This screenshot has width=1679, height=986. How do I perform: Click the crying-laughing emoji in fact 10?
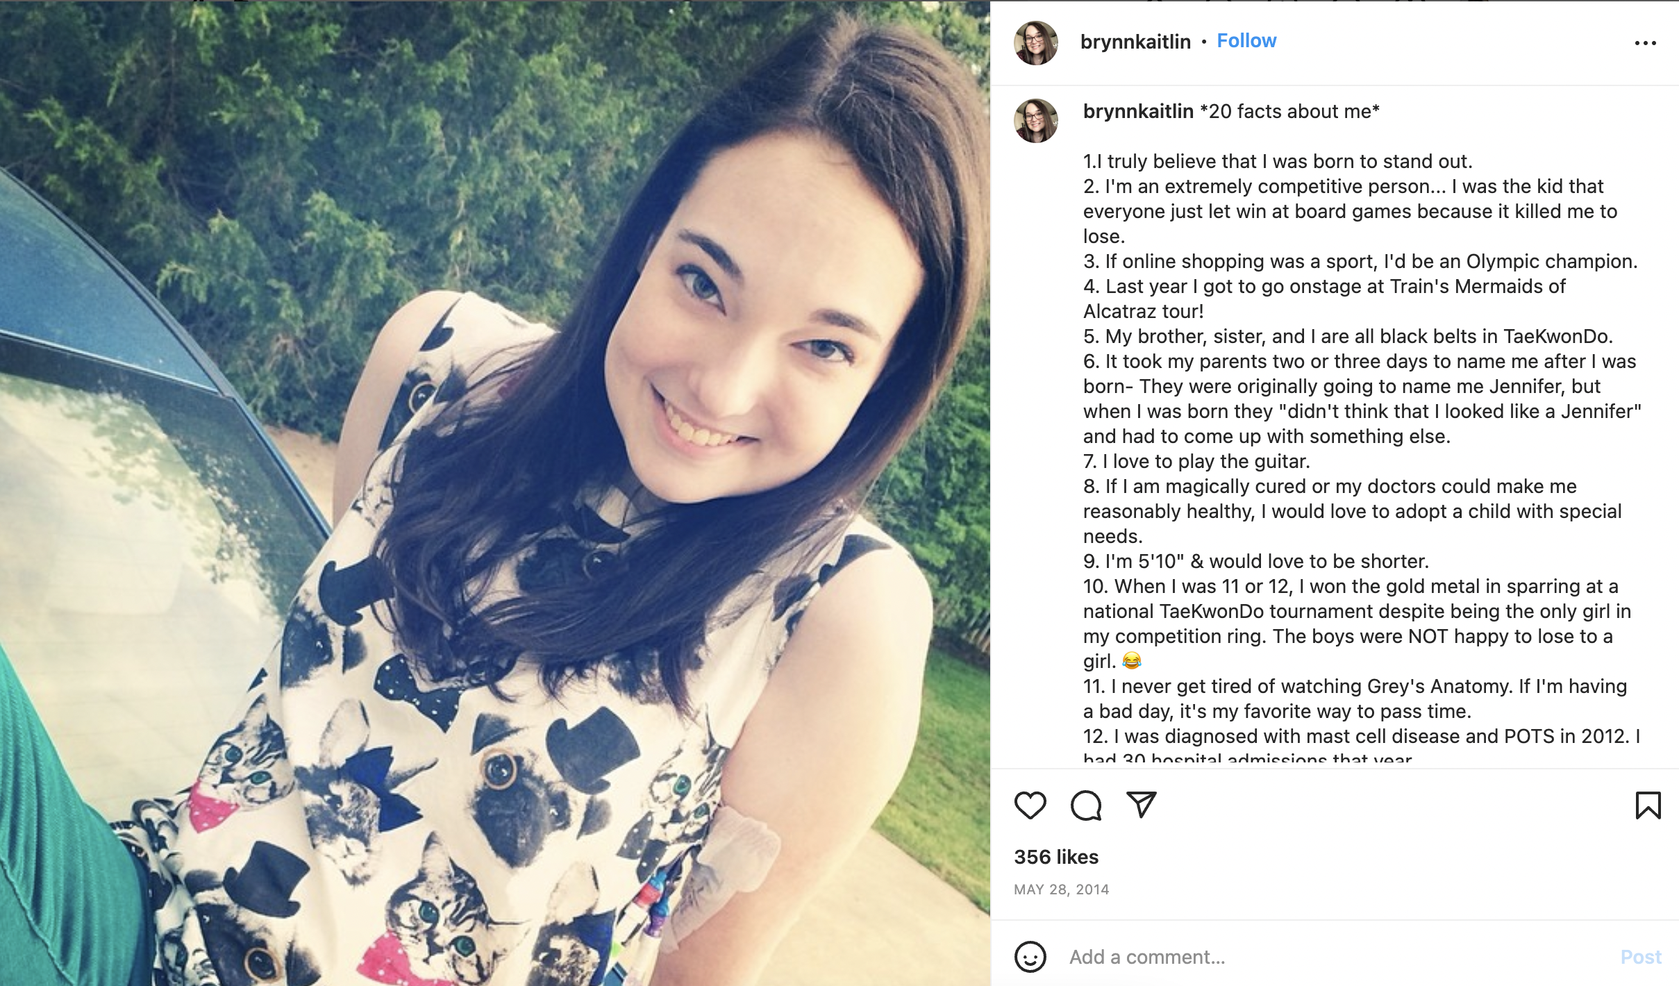[1131, 661]
